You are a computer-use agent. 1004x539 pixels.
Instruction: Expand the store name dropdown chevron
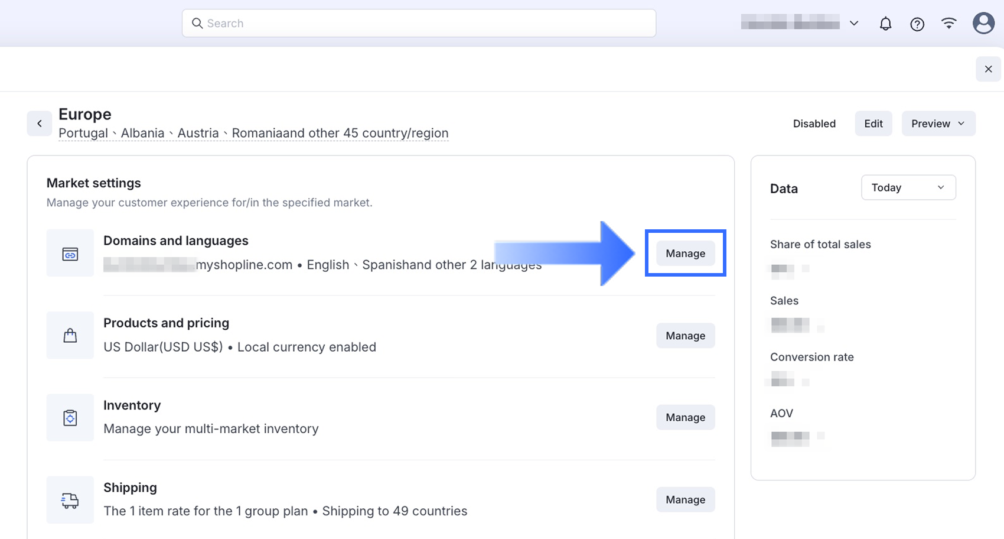[x=854, y=24]
